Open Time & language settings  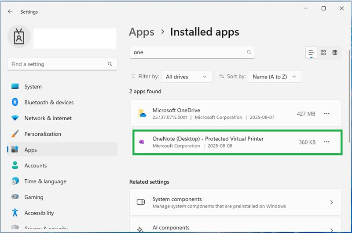(62, 181)
